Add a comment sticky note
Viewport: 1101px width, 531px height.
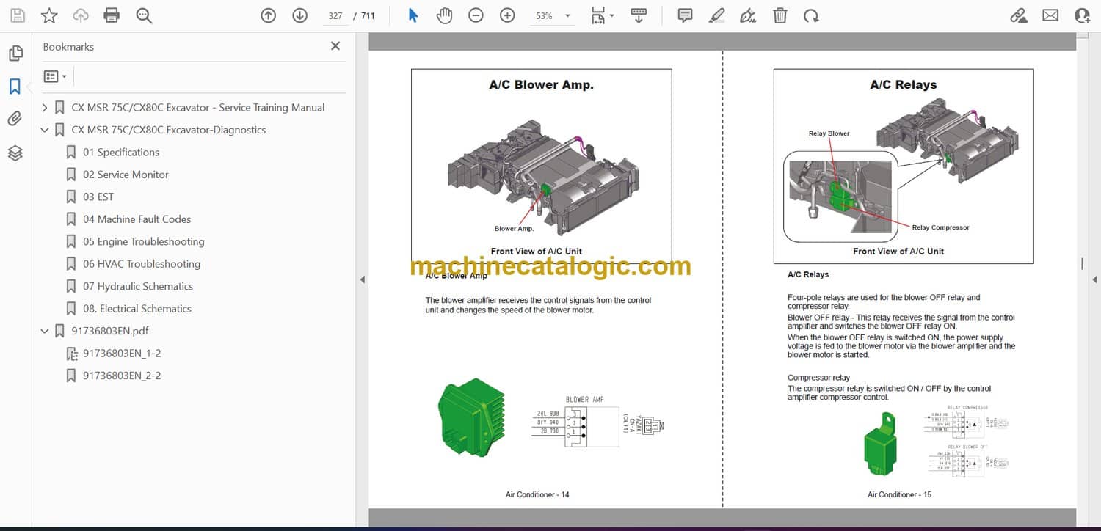pos(685,15)
